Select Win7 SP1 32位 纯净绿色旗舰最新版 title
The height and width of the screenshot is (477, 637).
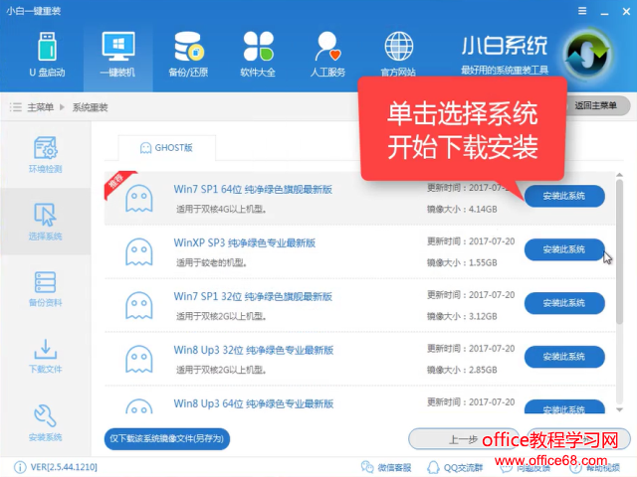click(253, 296)
